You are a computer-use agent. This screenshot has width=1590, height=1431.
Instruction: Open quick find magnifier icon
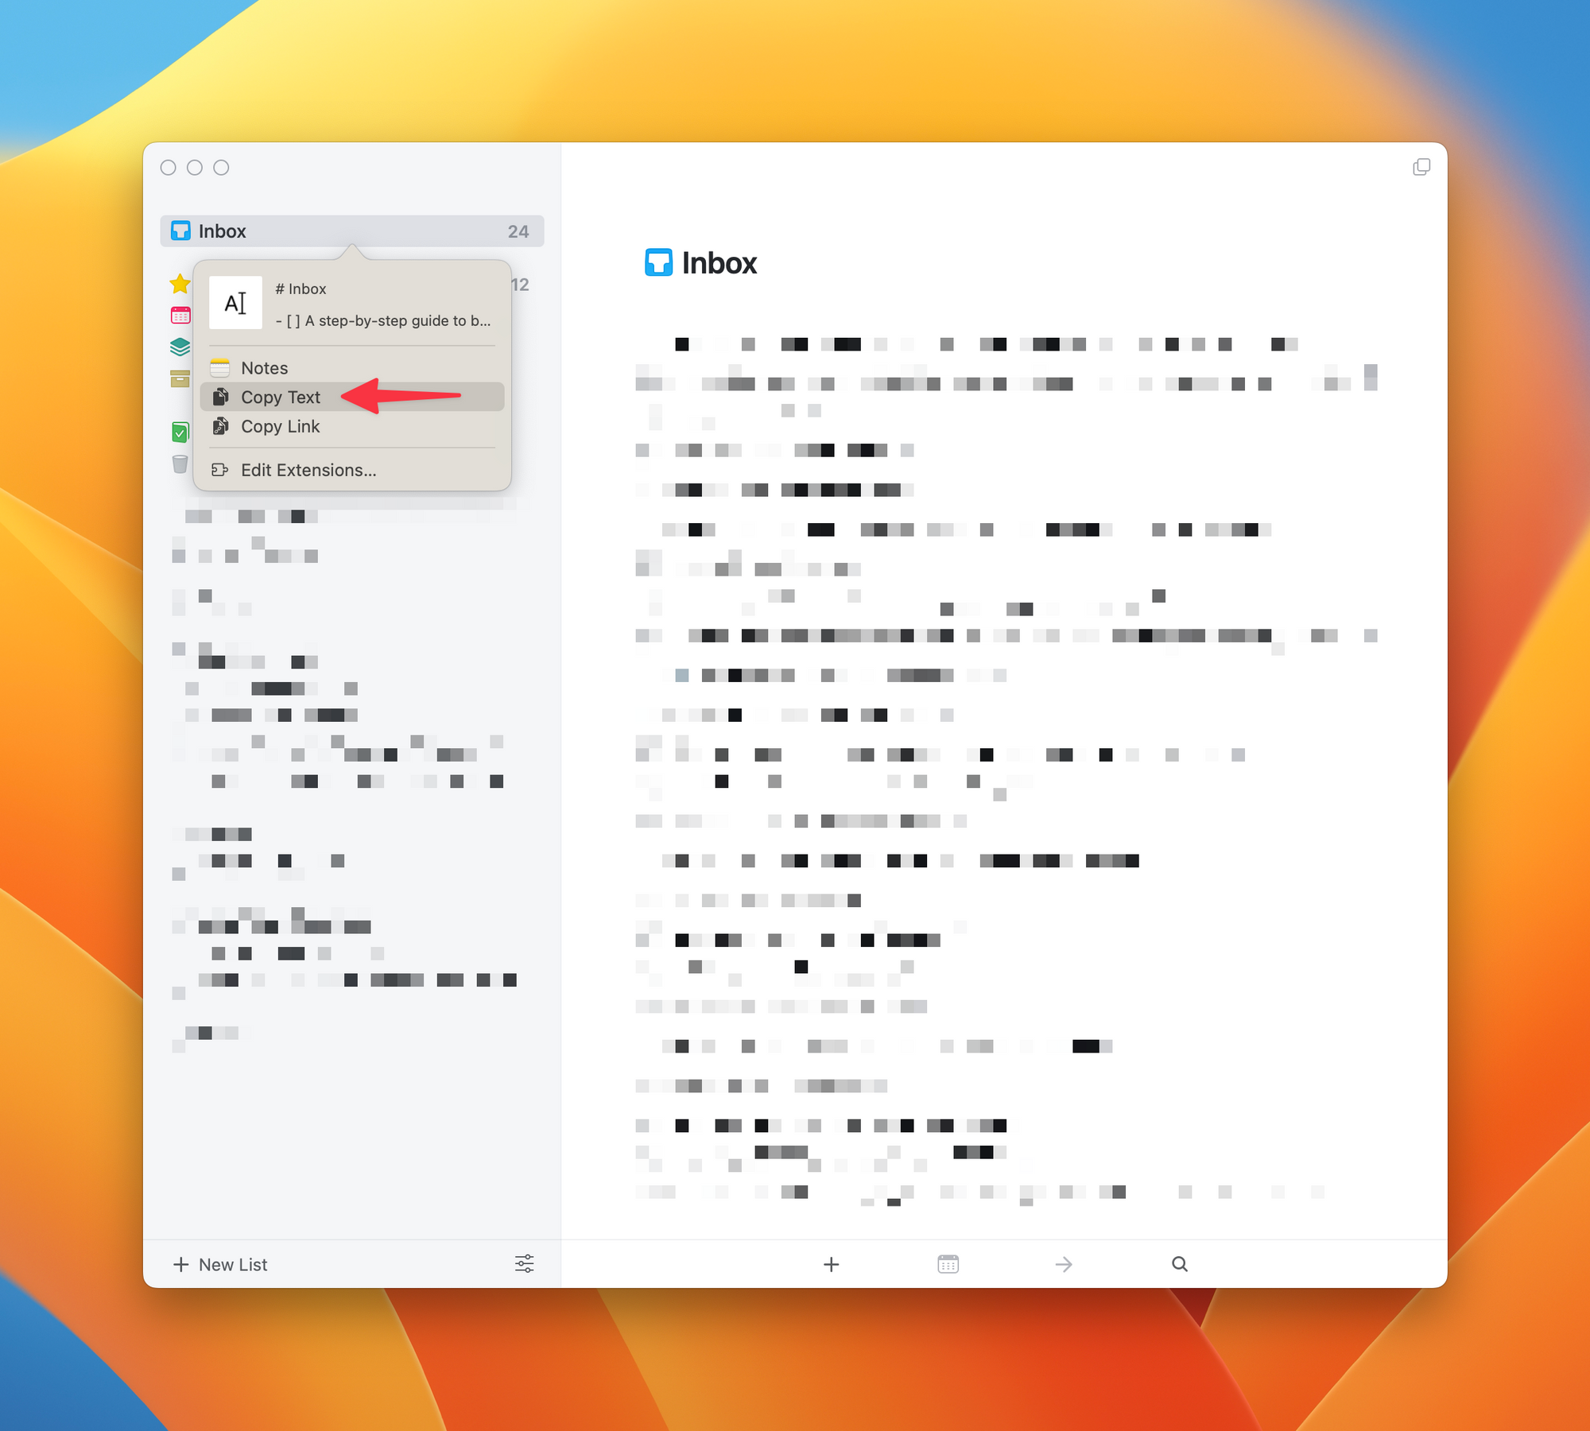[x=1180, y=1264]
